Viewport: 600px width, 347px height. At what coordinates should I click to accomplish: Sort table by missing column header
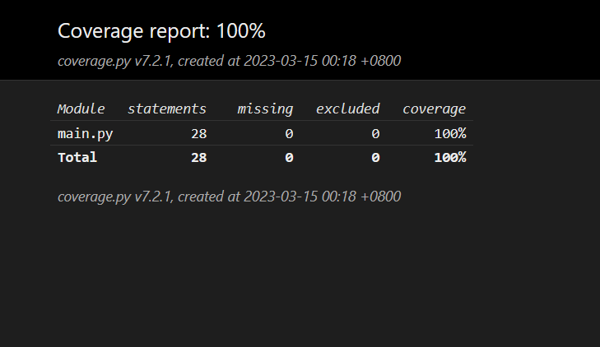264,109
